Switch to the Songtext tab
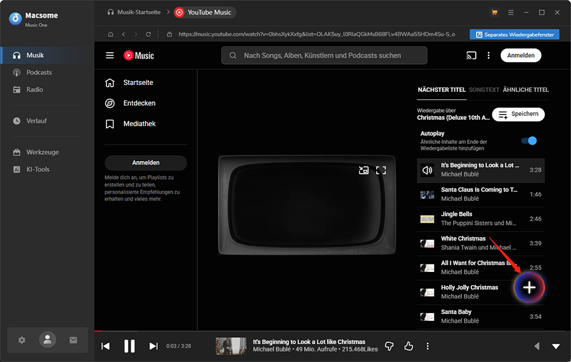This screenshot has width=571, height=362. 484,90
